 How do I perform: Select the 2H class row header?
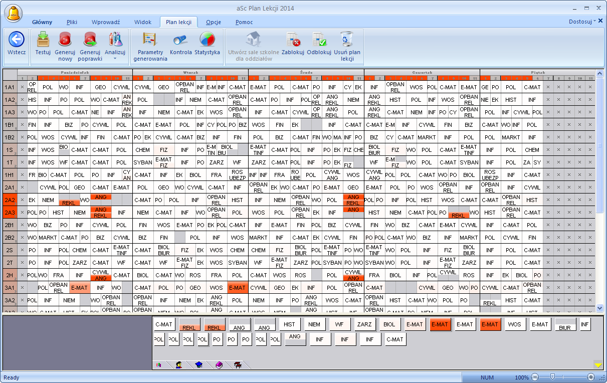11,275
